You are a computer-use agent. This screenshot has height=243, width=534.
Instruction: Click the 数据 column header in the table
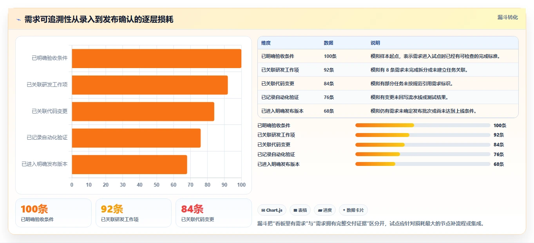329,43
